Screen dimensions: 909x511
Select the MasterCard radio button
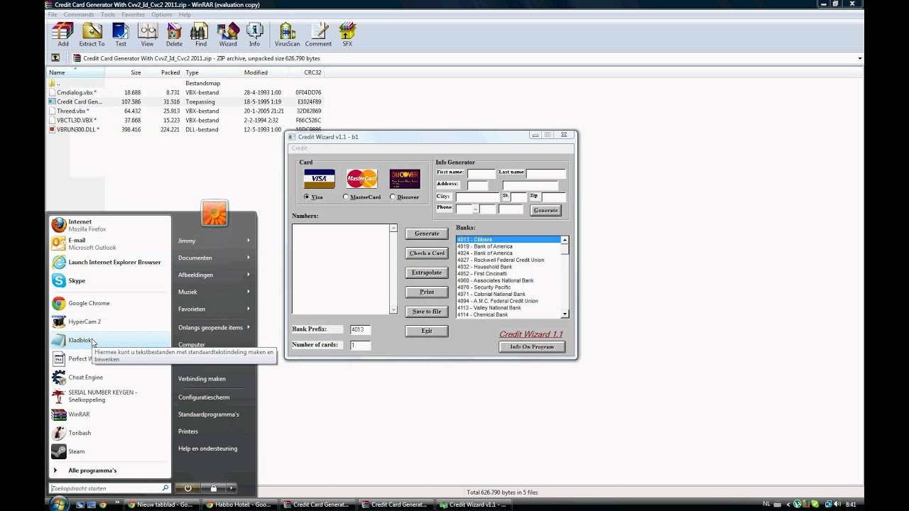[x=346, y=197]
